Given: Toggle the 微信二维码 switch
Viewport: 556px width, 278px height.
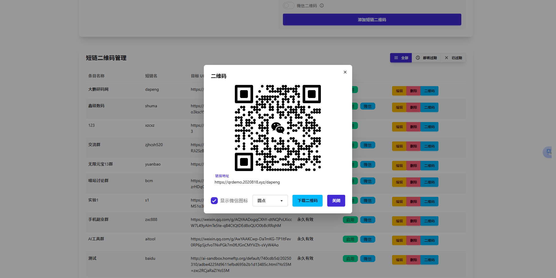Looking at the screenshot, I should (x=288, y=6).
